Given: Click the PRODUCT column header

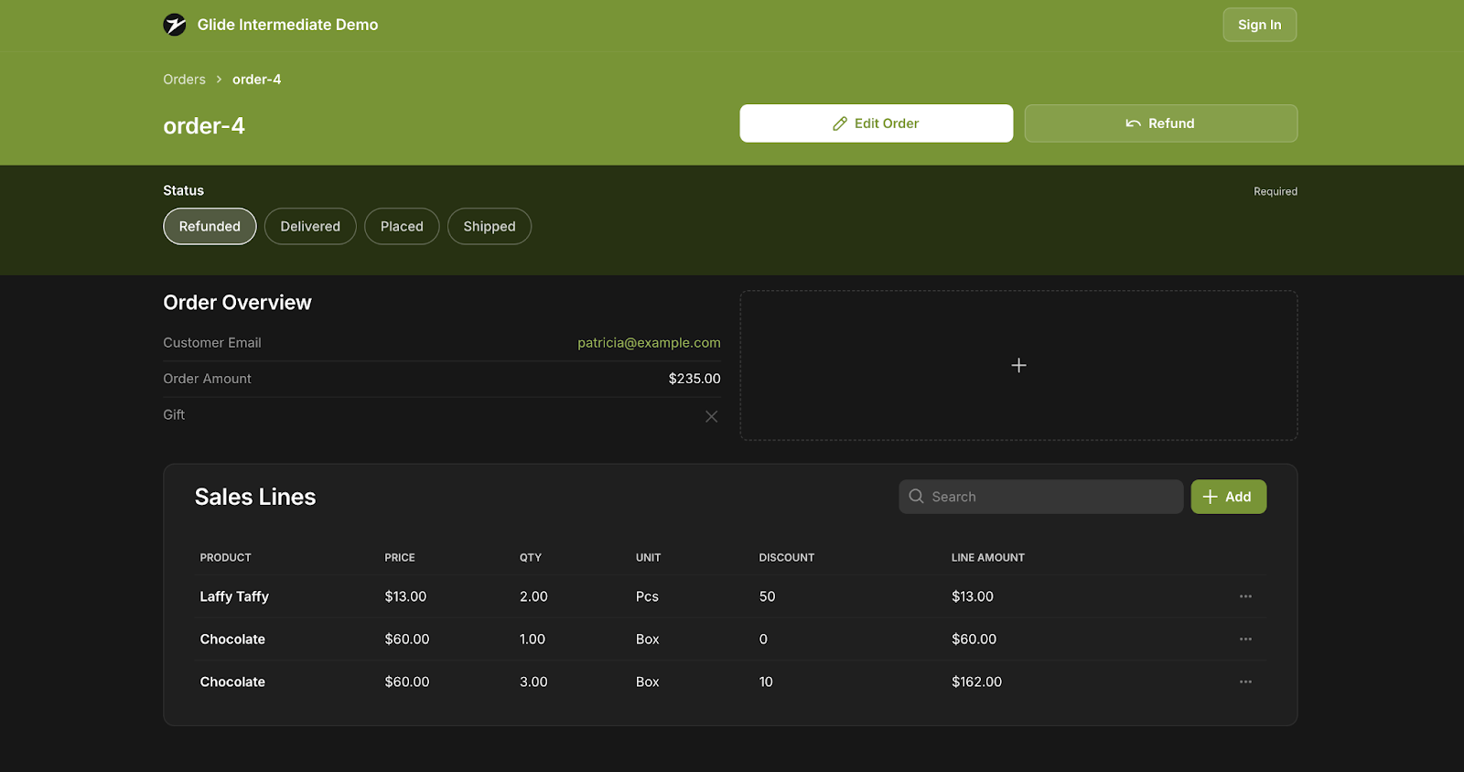Looking at the screenshot, I should click(225, 558).
